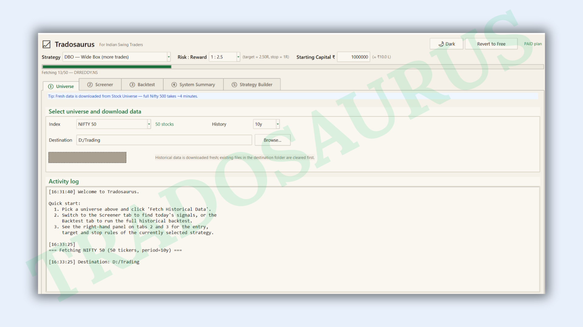Open the Index dropdown showing NIFTY 50
The height and width of the screenshot is (327, 583).
pos(114,124)
